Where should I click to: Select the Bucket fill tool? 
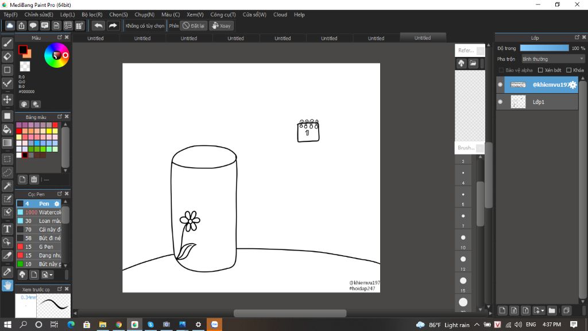[7, 129]
